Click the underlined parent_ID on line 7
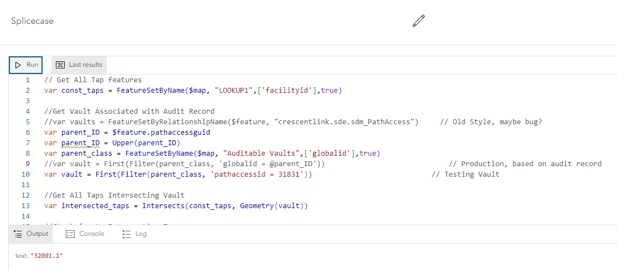 point(81,142)
